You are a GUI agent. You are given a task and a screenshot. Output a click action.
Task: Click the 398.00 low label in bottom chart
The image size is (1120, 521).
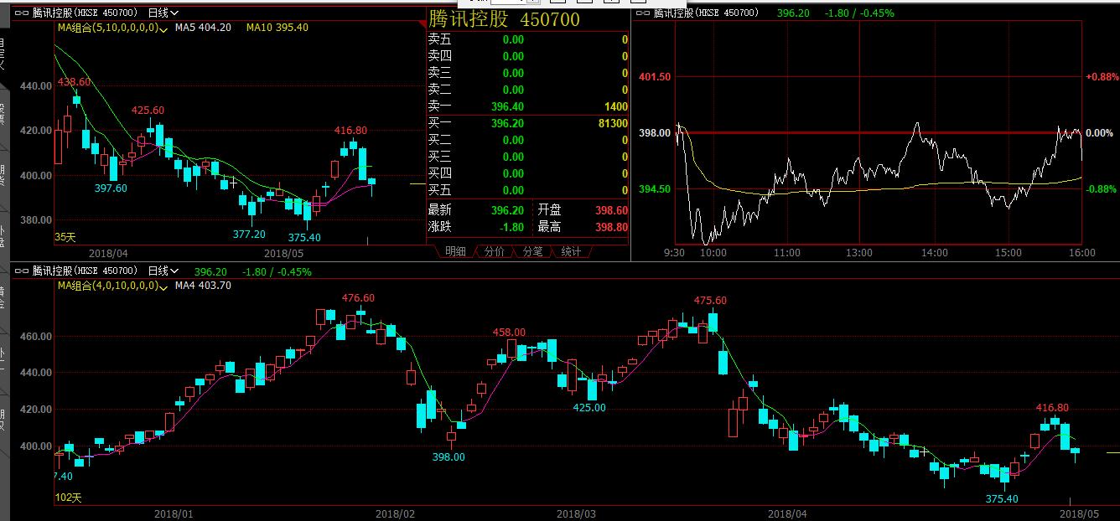pos(448,457)
